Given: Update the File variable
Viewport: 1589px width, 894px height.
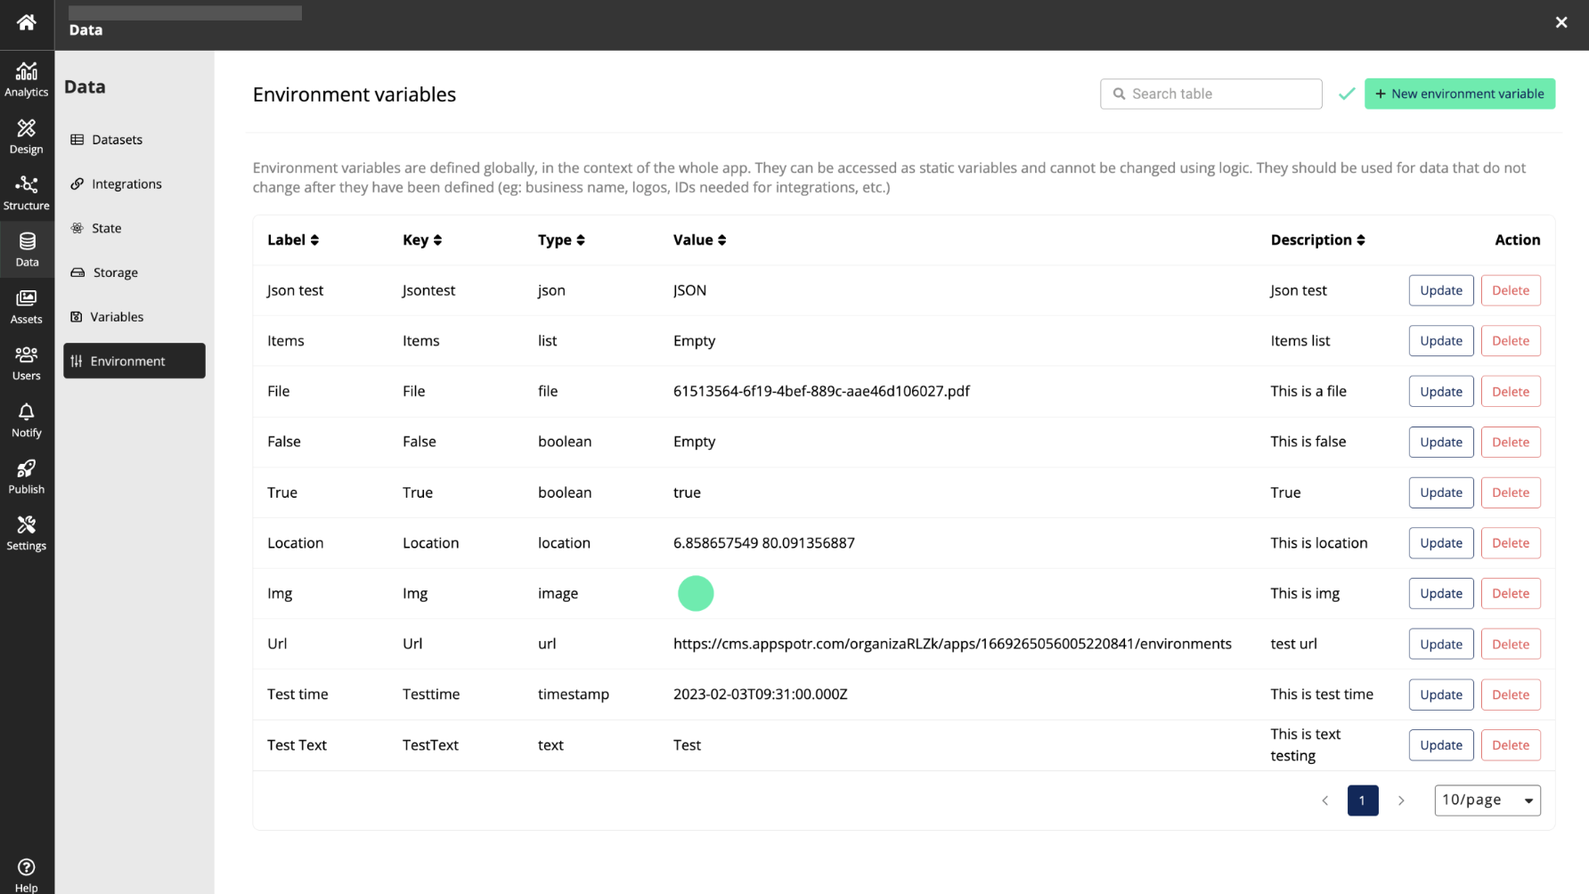Looking at the screenshot, I should coord(1440,392).
